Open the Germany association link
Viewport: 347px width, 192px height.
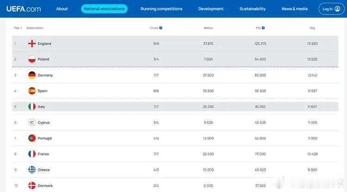[x=45, y=75]
